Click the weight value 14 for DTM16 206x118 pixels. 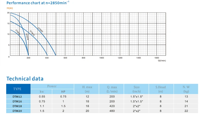pos(186,101)
